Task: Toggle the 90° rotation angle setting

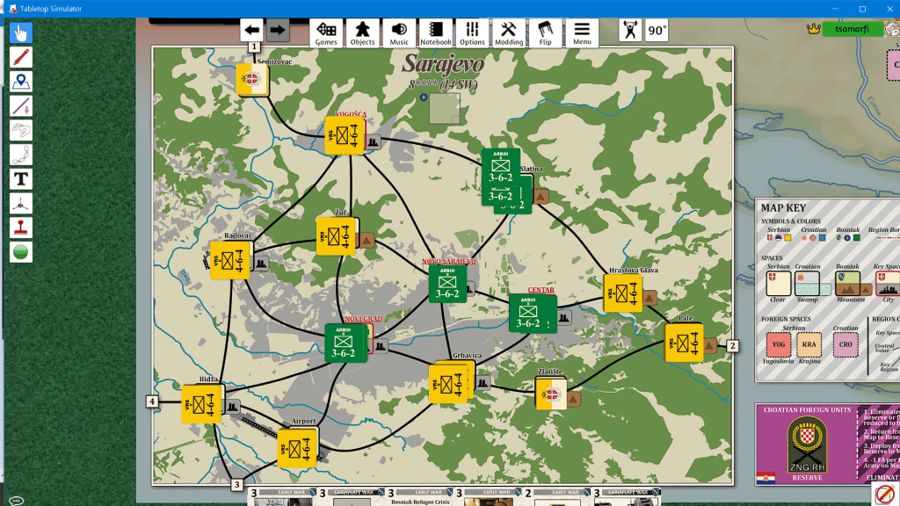Action: [657, 30]
